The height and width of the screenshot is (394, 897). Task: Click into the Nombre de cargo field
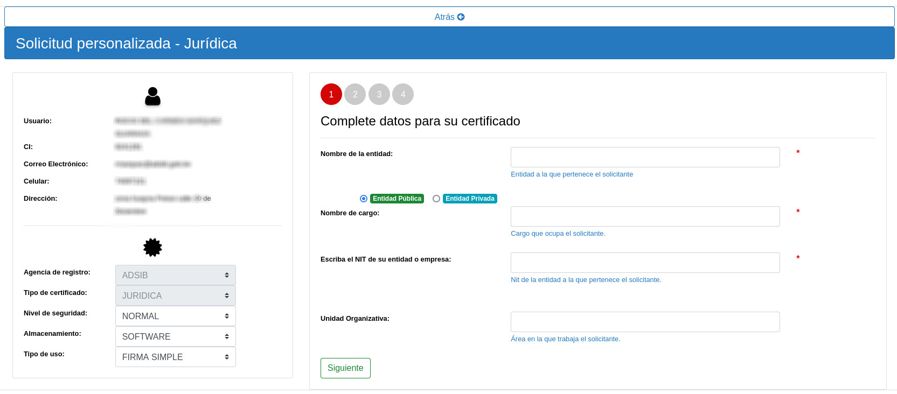tap(645, 216)
